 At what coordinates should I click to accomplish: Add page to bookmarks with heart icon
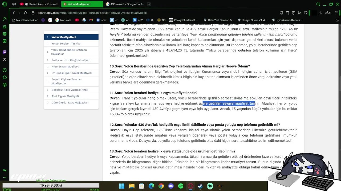pyautogui.click(x=306, y=13)
